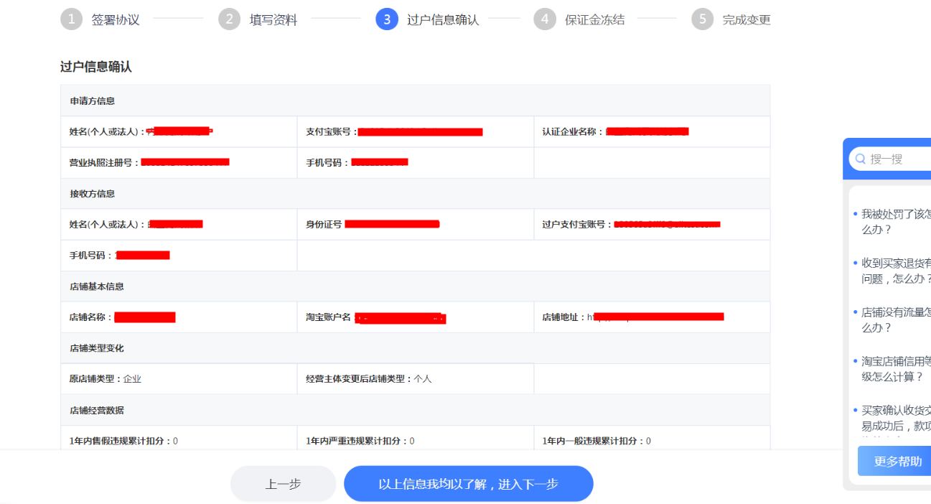Click the step 1 circle icon

pos(71,19)
